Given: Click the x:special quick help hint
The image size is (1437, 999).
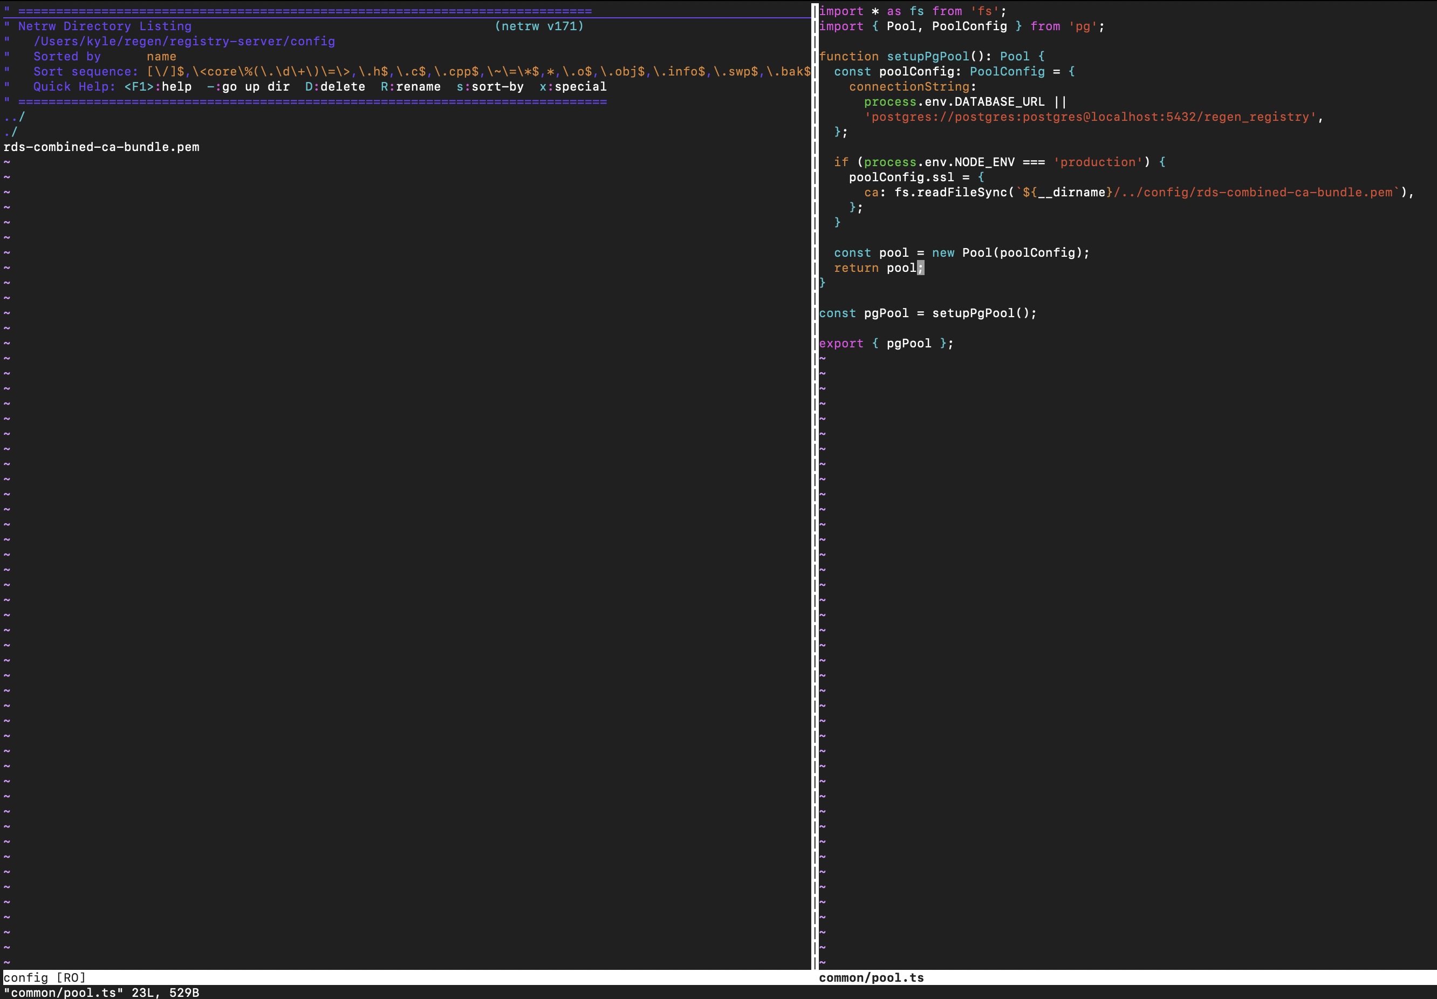Looking at the screenshot, I should [x=573, y=87].
